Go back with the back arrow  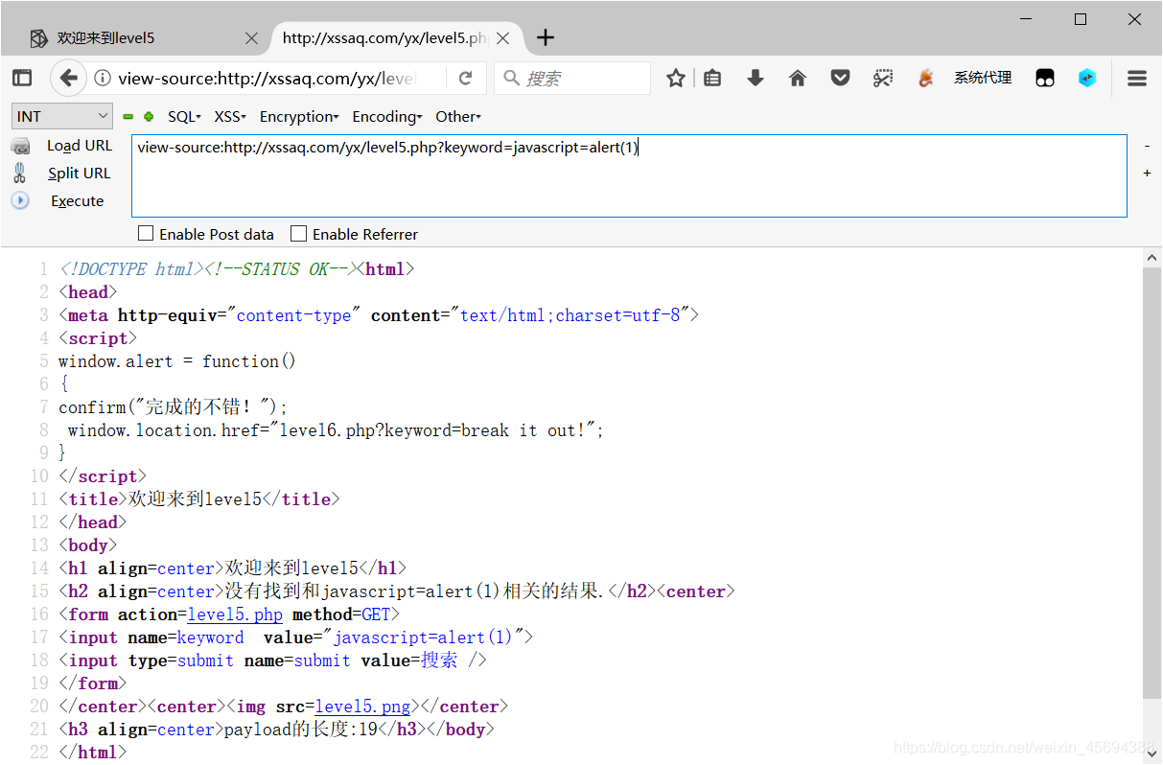(x=68, y=79)
